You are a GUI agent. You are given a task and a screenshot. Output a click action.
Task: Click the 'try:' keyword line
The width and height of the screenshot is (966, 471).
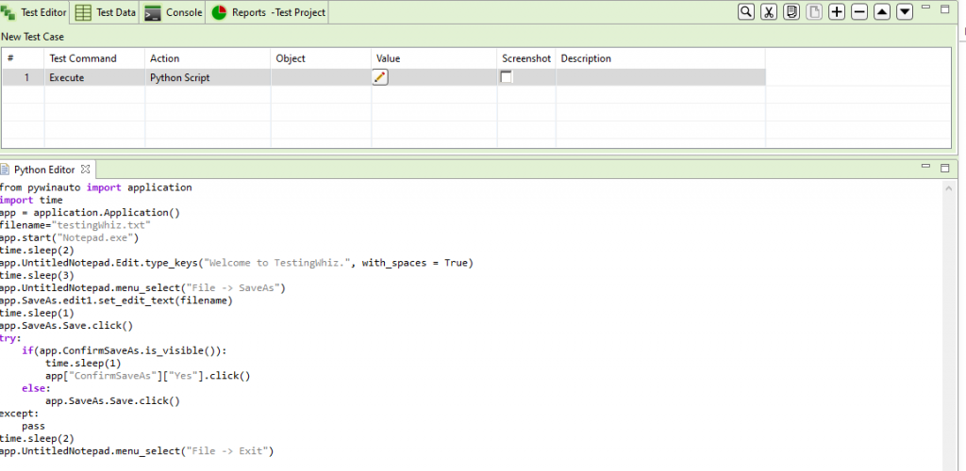(x=10, y=337)
